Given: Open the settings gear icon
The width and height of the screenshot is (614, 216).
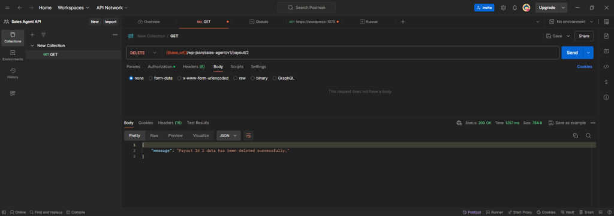Looking at the screenshot, I should click(503, 7).
